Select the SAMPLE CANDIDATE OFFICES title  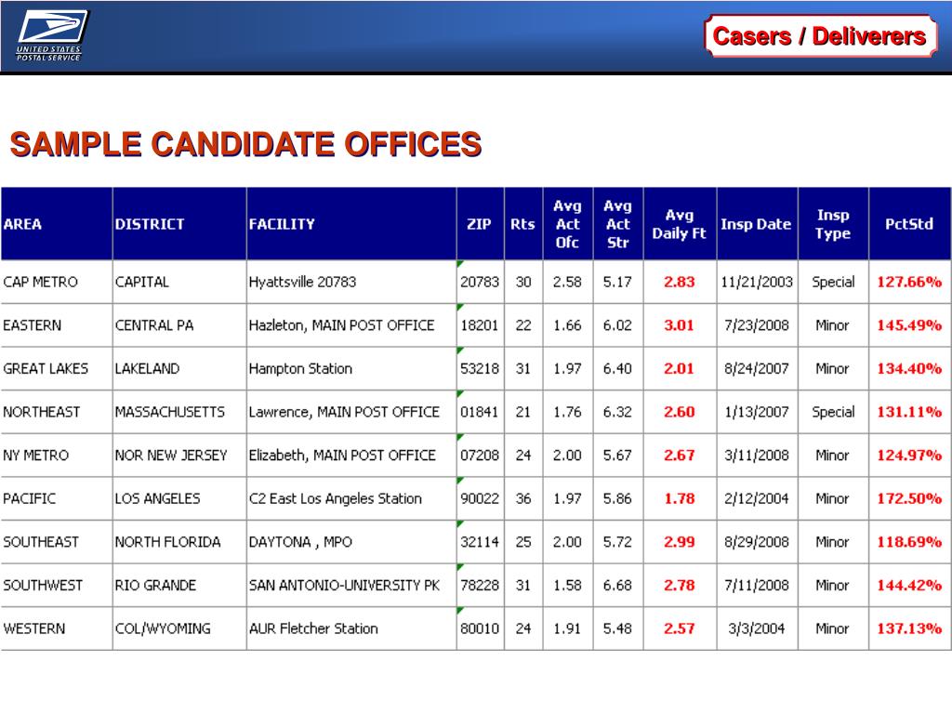[245, 144]
